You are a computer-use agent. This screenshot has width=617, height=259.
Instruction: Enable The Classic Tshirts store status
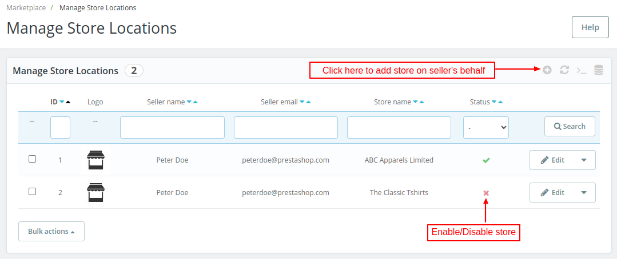[486, 193]
